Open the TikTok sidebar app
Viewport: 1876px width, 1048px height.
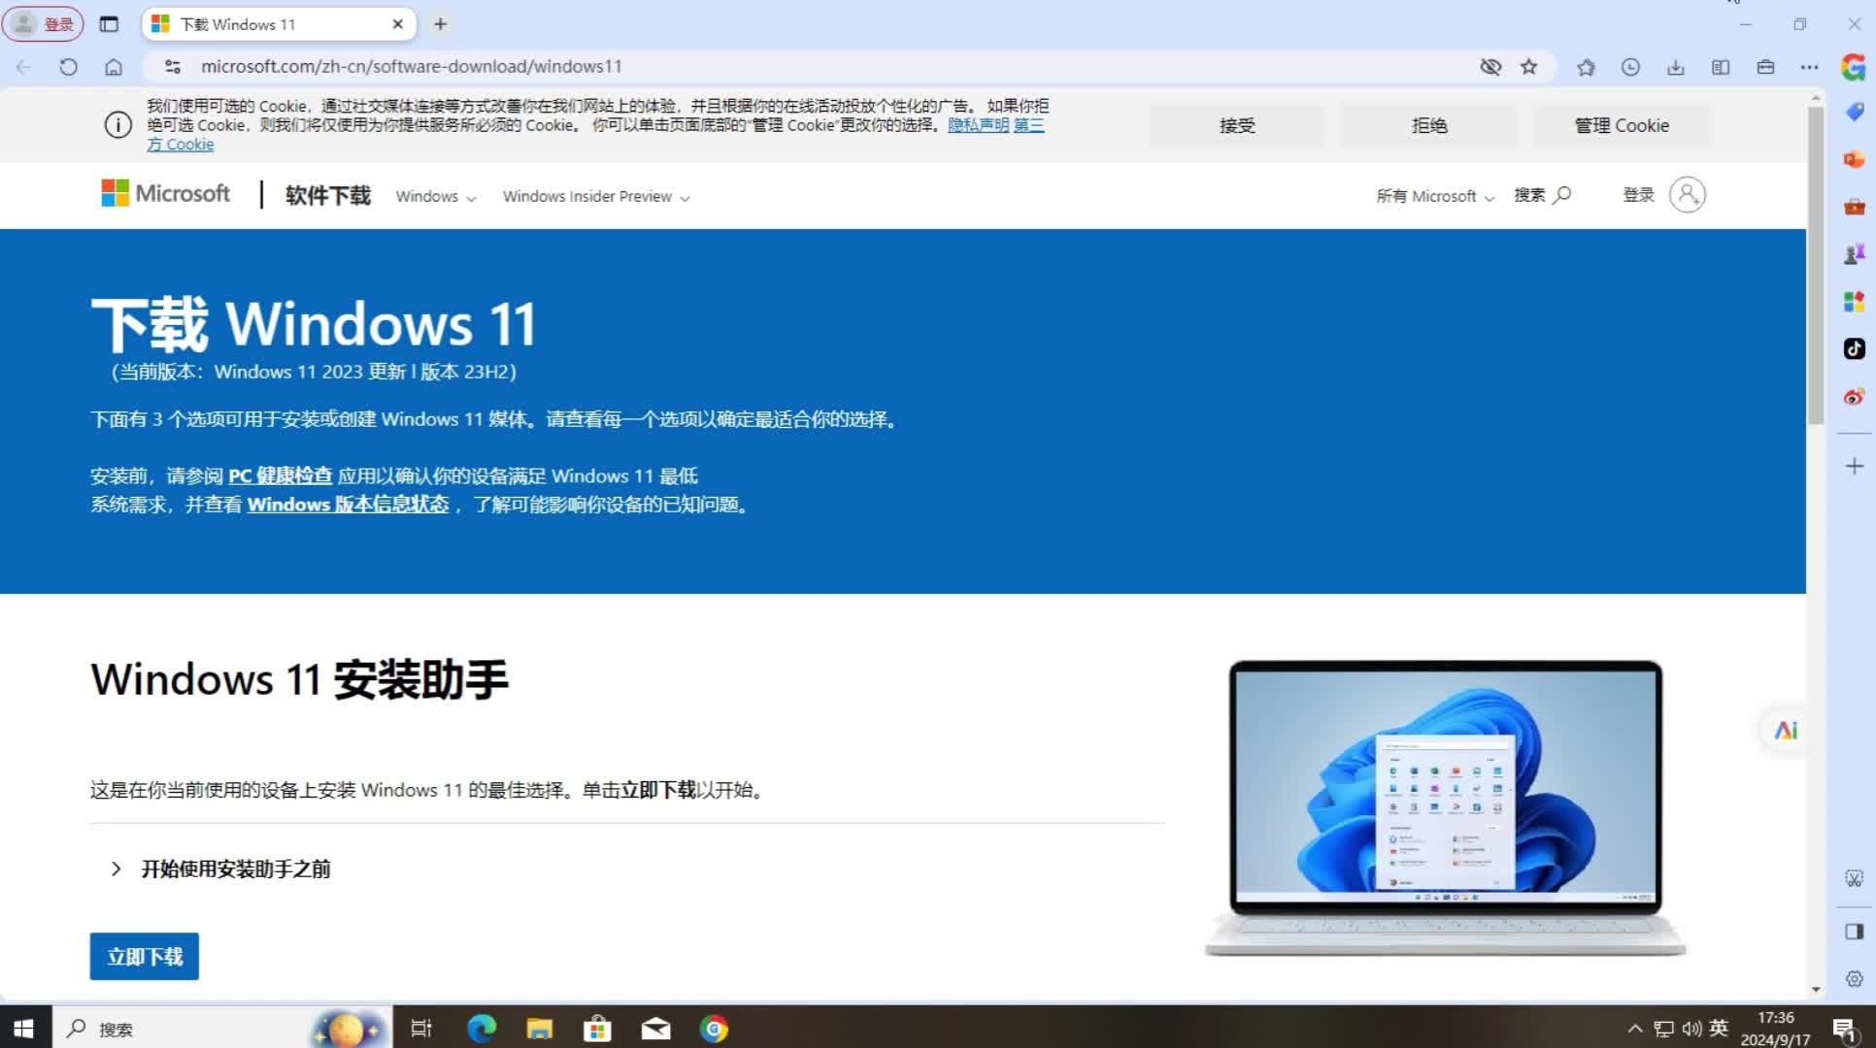(x=1854, y=348)
